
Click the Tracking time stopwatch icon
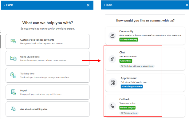click(13, 75)
